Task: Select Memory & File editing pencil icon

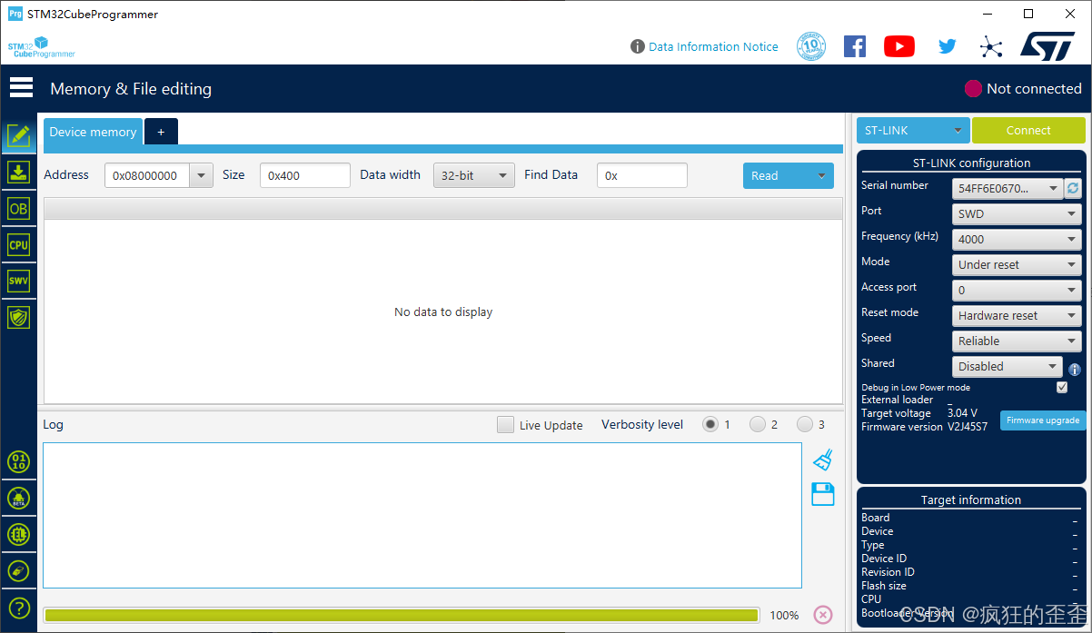Action: click(18, 136)
